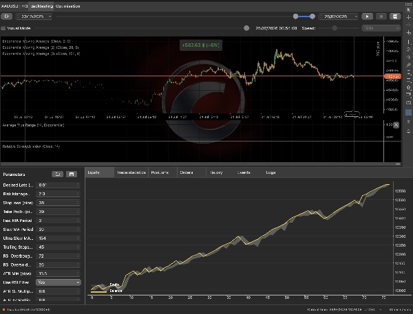The width and height of the screenshot is (413, 314).
Task: Click the RSI Overbought field showing 72
Action: [x=58, y=256]
